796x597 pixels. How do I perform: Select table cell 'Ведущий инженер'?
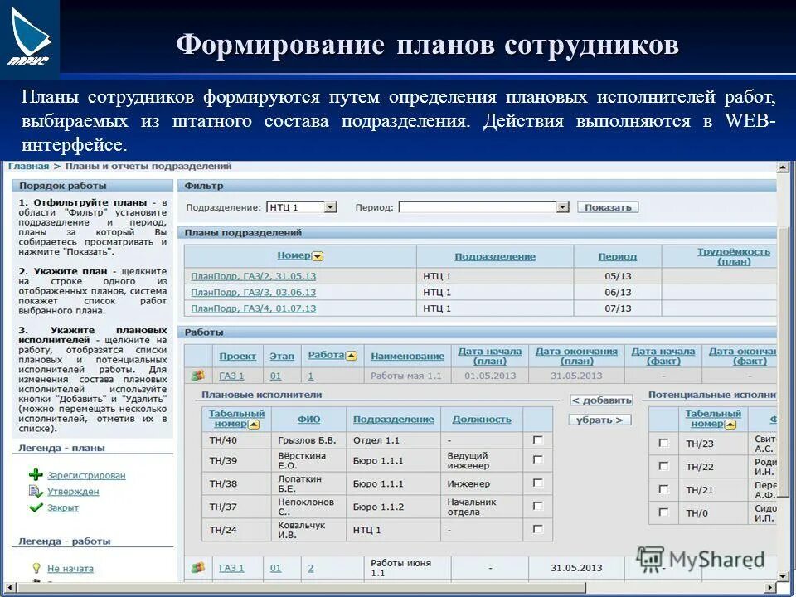481,460
